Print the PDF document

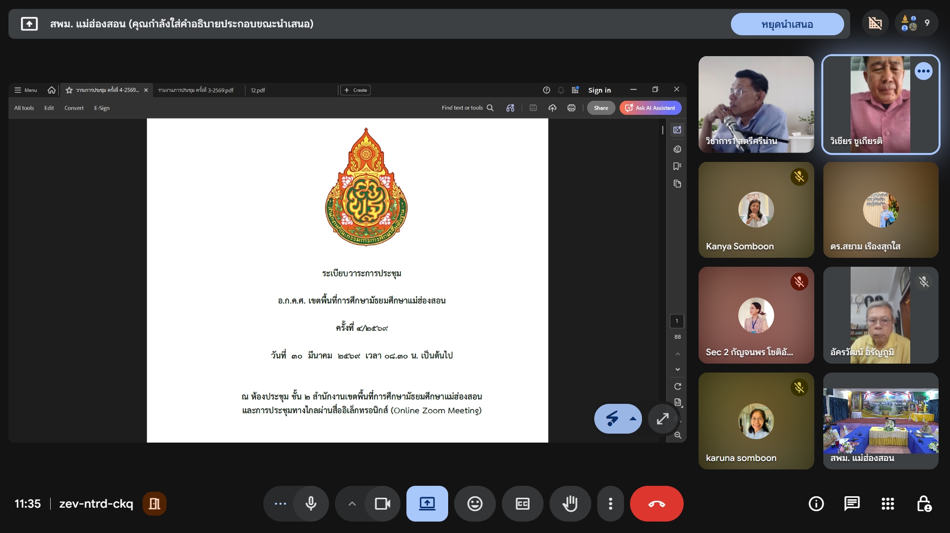click(x=571, y=108)
